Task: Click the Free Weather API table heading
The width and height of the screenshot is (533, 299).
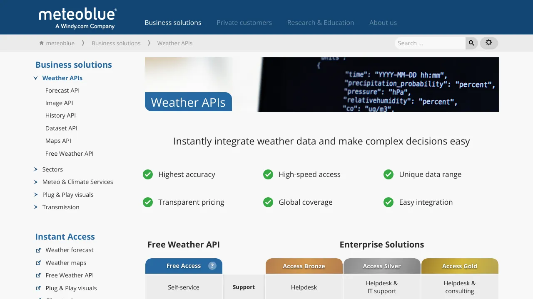Action: pos(184,245)
